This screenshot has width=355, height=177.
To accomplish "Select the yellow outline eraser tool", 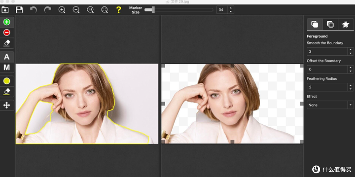I will pos(7,92).
